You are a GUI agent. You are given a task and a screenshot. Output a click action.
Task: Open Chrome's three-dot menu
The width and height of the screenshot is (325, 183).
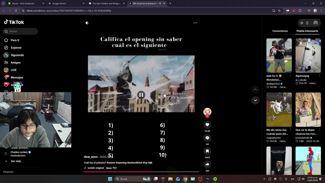point(321,11)
